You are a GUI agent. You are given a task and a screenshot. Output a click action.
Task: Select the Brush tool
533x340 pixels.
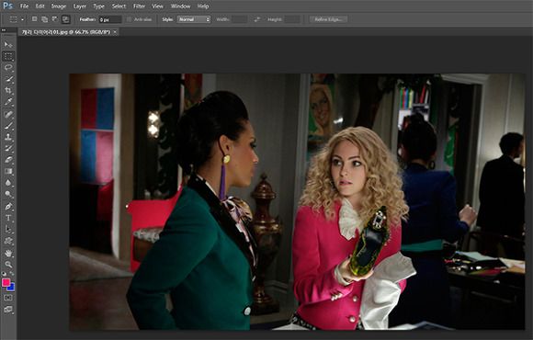click(x=8, y=126)
